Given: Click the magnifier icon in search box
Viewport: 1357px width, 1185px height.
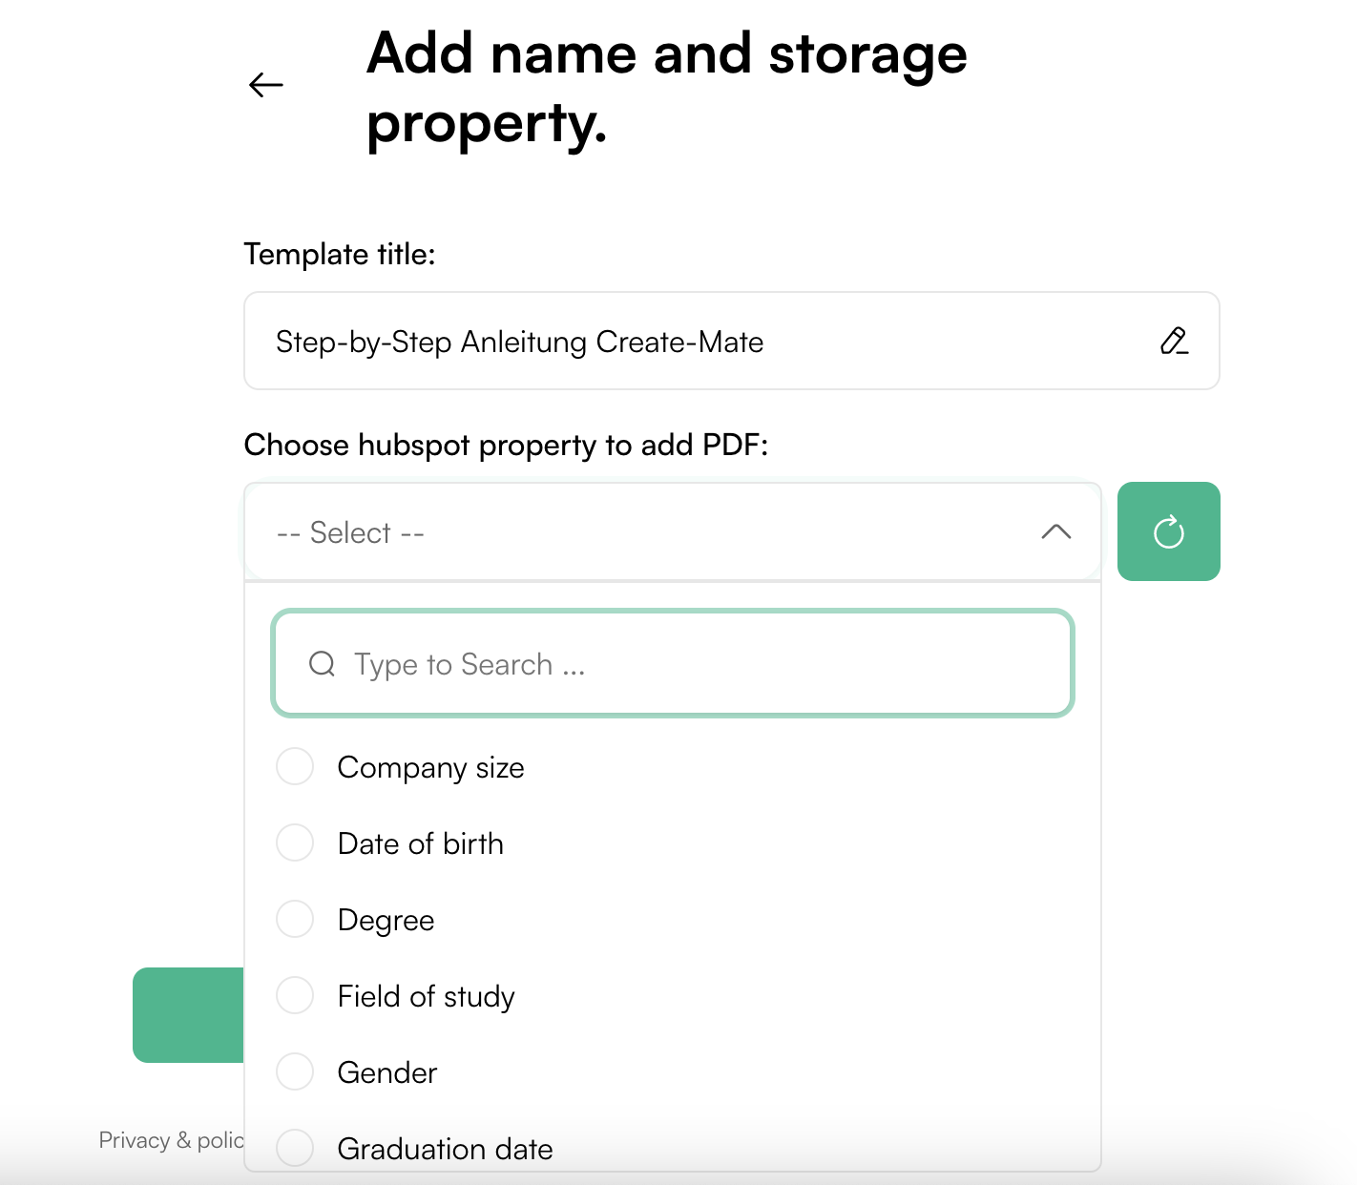Looking at the screenshot, I should click(323, 664).
